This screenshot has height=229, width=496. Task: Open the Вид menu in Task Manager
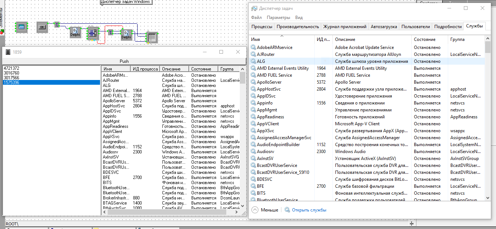coord(299,18)
